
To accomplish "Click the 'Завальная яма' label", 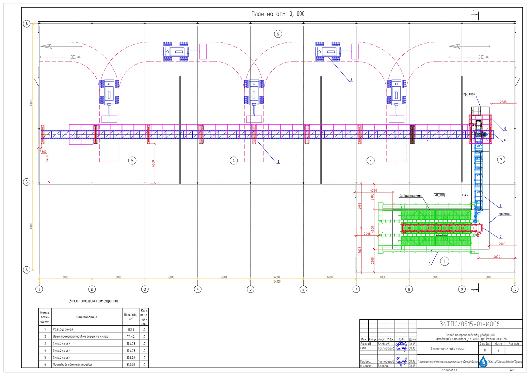I will click(x=411, y=196).
